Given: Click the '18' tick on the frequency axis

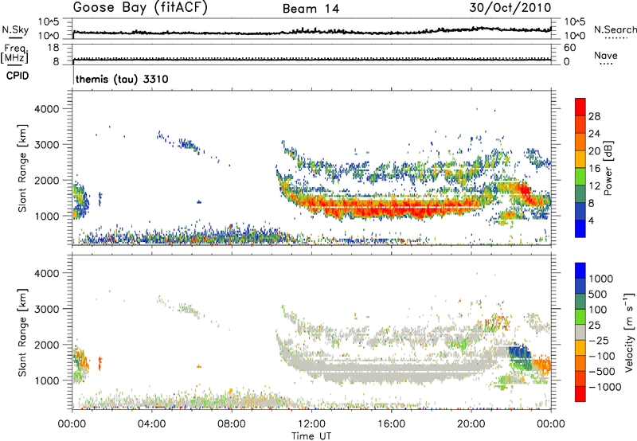Looking at the screenshot, I should 53,48.
